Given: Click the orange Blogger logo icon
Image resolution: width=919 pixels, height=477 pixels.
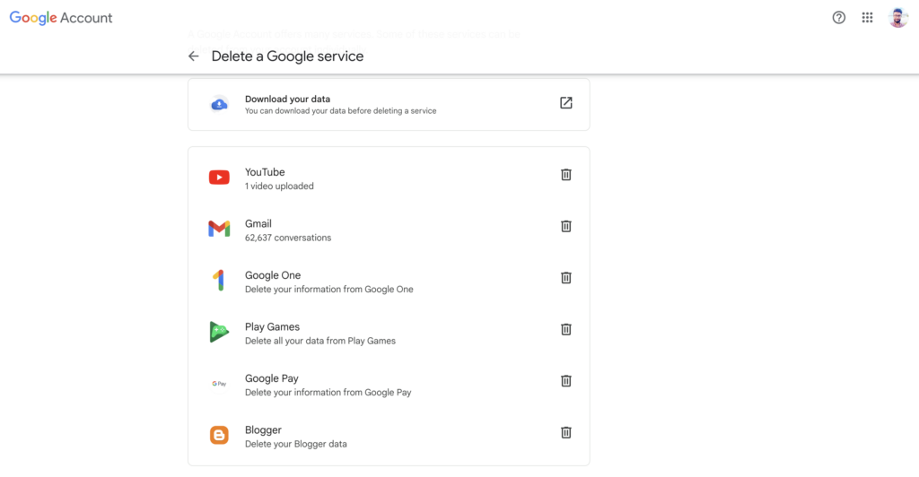Looking at the screenshot, I should click(219, 435).
